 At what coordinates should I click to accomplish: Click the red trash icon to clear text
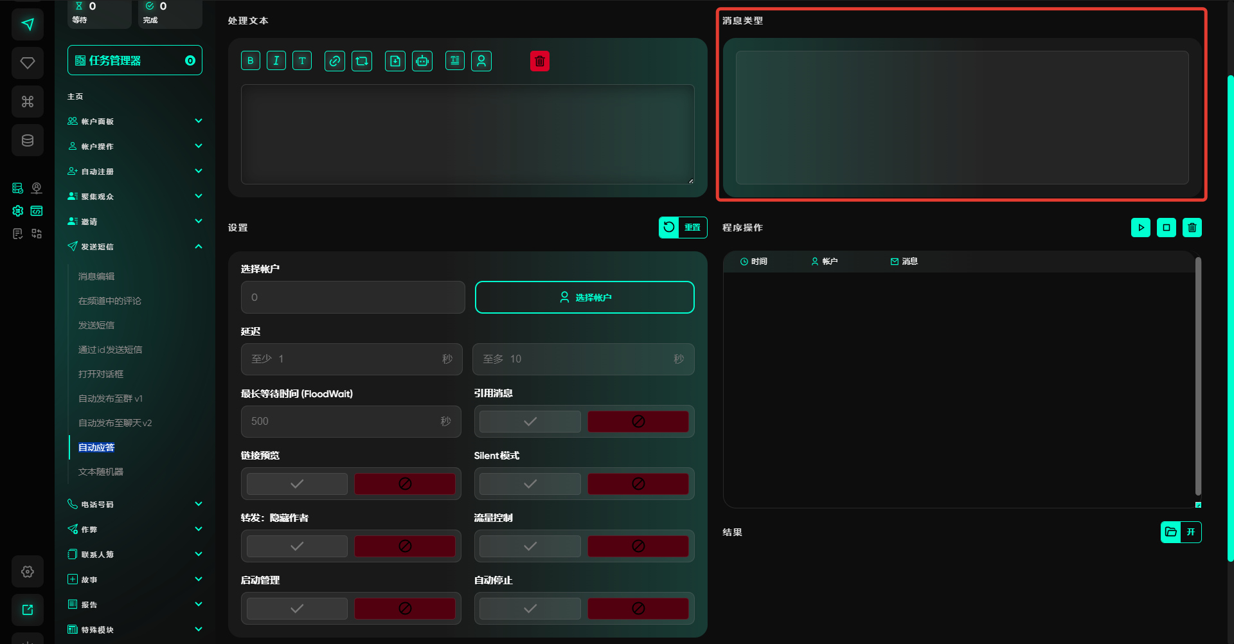coord(540,61)
